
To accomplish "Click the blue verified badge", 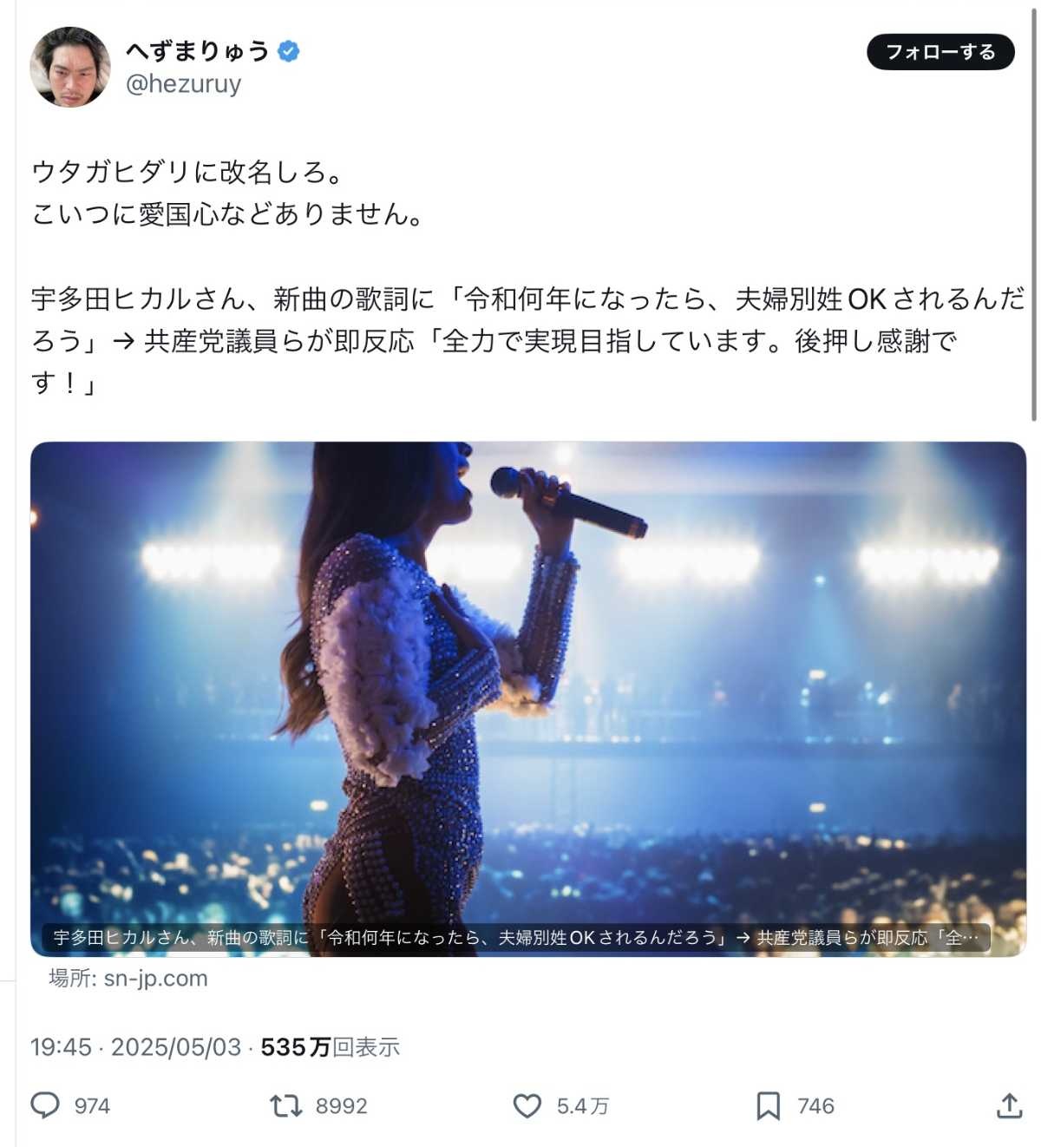I will (x=288, y=51).
